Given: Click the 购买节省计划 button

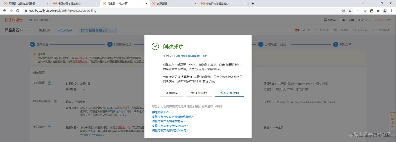Looking at the screenshot, I should tap(229, 93).
